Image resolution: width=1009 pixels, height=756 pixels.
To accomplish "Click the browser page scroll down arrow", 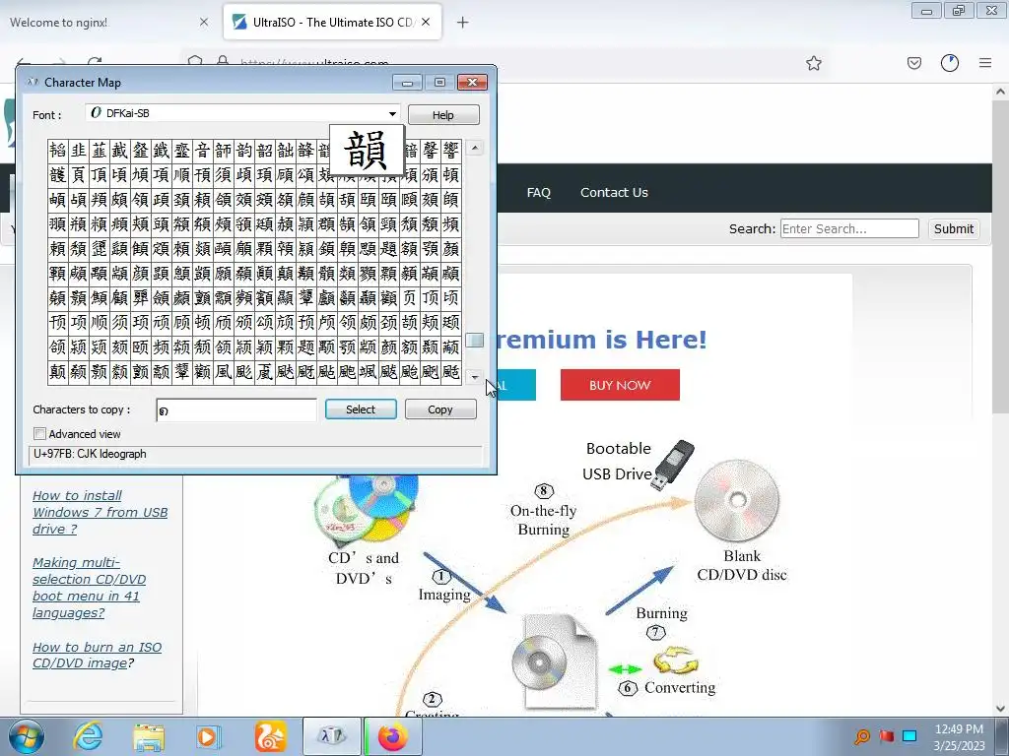I will [1000, 709].
